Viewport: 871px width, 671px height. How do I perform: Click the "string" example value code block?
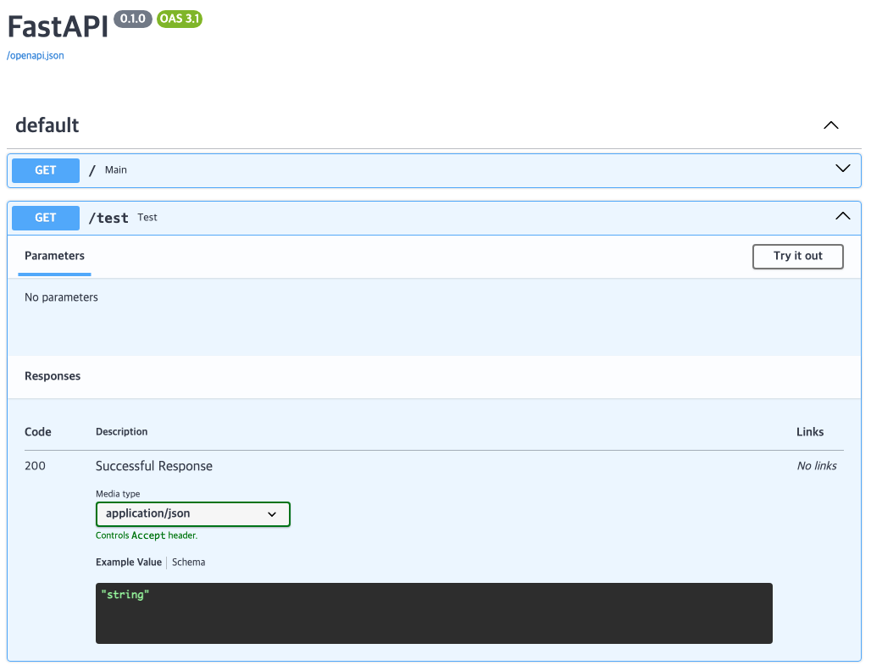pos(434,613)
